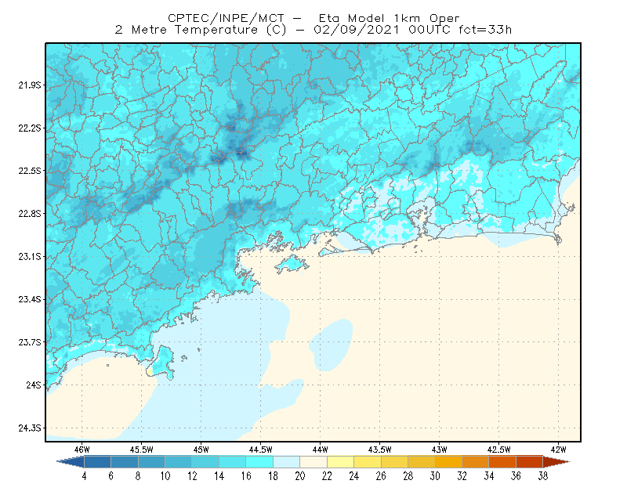Click the 10-12 blue legend swatch
This screenshot has height=484, width=627.
[179, 461]
